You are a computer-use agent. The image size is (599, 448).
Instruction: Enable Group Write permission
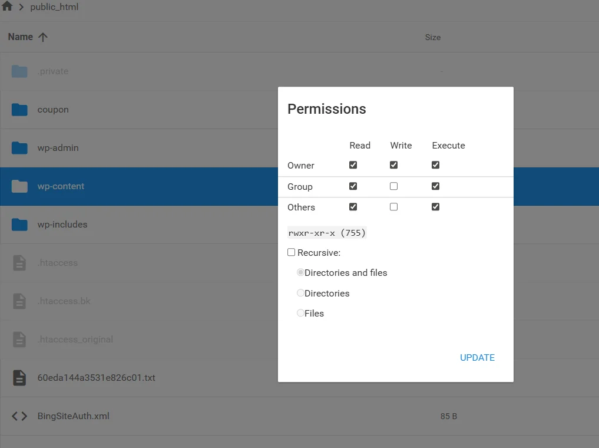[x=393, y=186]
